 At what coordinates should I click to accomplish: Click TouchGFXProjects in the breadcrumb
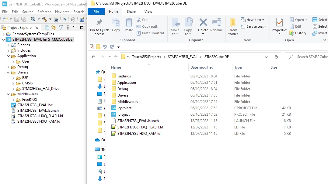(x=146, y=57)
